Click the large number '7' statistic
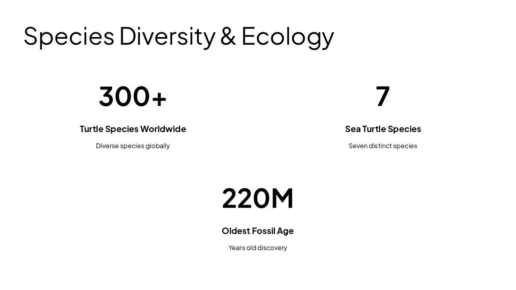 pos(383,96)
